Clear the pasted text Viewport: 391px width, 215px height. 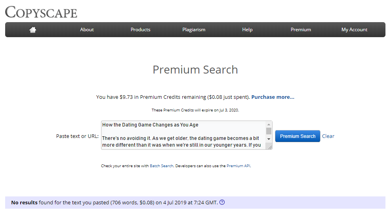(x=328, y=136)
